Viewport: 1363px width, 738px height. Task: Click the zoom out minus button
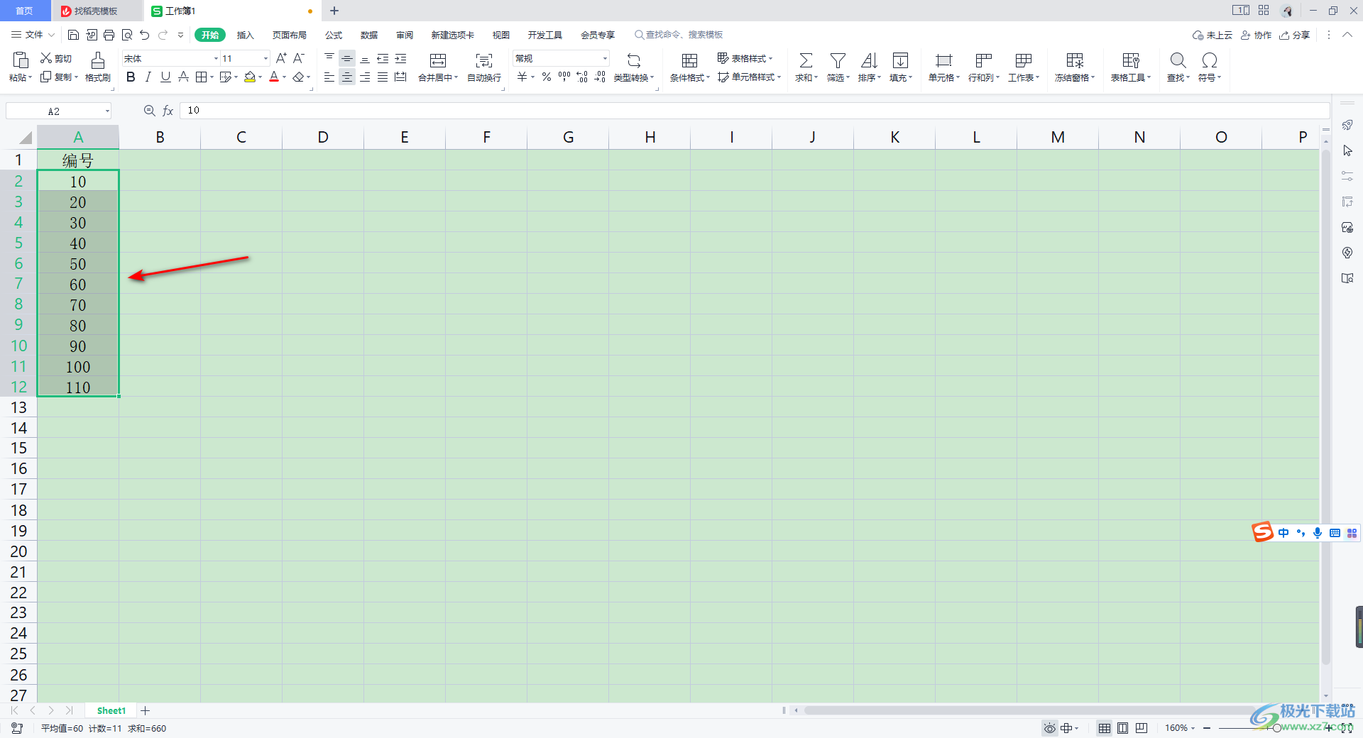pyautogui.click(x=1207, y=728)
